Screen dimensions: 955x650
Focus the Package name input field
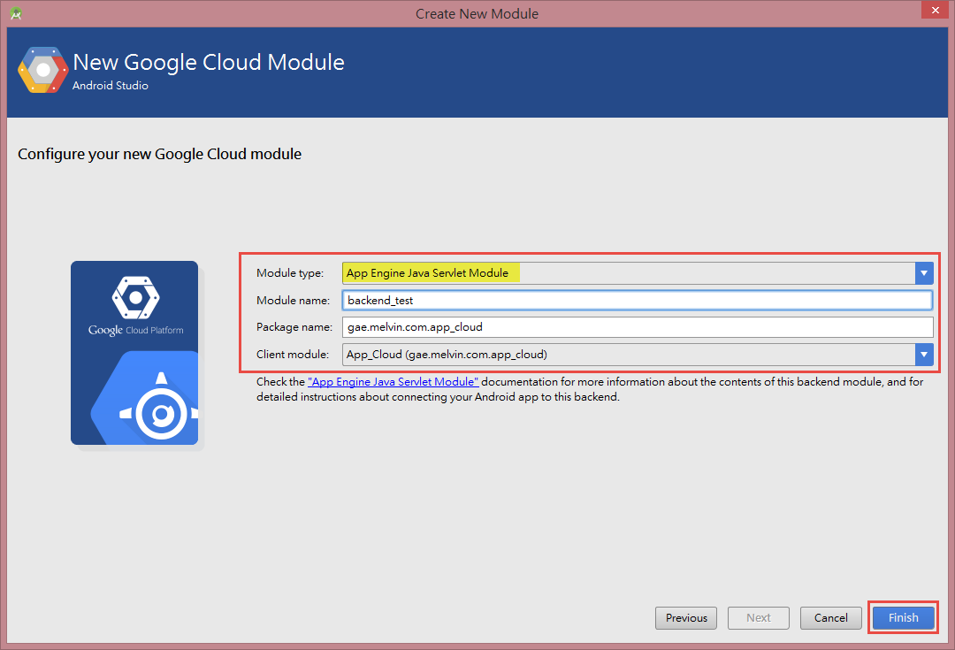(637, 327)
